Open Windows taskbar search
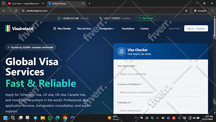The width and height of the screenshot is (216, 122). pyautogui.click(x=13, y=118)
